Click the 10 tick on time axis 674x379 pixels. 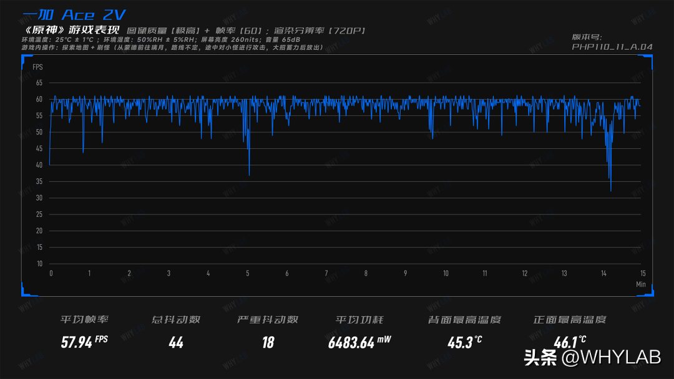[446, 274]
